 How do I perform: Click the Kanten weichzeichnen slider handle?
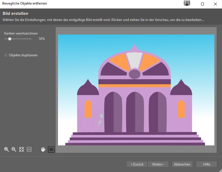(x=10, y=39)
